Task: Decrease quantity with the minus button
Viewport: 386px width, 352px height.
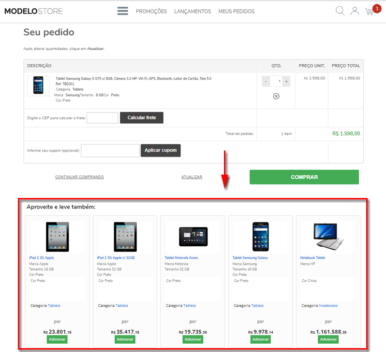Action: [x=266, y=82]
